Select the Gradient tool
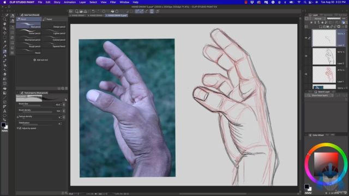The image size is (349, 196). pyautogui.click(x=4, y=93)
